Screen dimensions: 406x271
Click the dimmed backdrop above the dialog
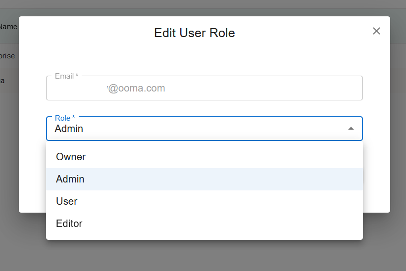pos(198,7)
